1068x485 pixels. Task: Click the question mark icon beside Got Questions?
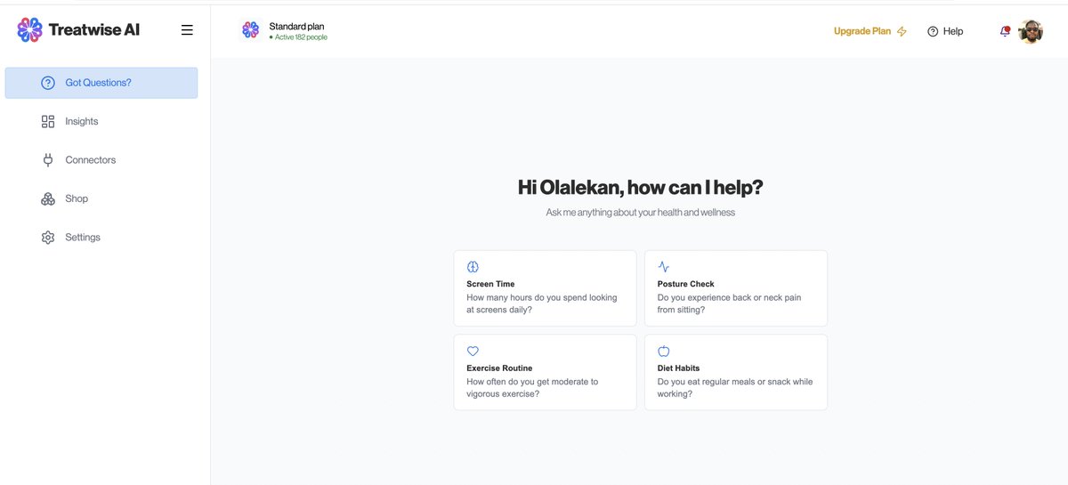(x=48, y=83)
